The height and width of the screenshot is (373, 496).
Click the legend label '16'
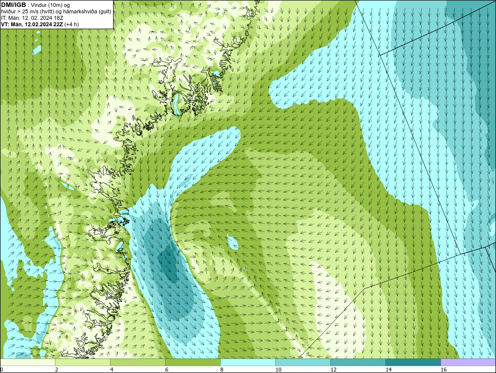[x=443, y=370]
